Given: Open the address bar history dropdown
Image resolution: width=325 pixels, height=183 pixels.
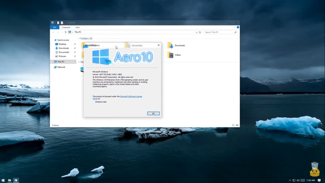Looking at the screenshot, I should click(x=196, y=33).
